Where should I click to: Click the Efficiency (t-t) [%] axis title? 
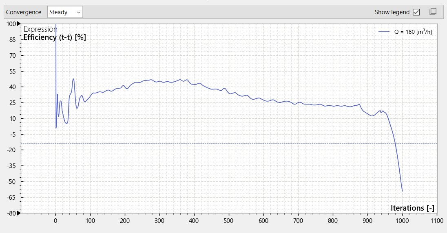[x=55, y=37]
